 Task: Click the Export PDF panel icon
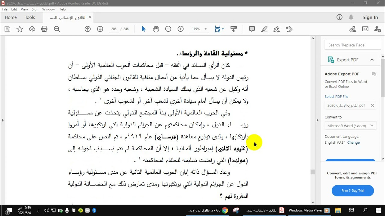pos(331,60)
